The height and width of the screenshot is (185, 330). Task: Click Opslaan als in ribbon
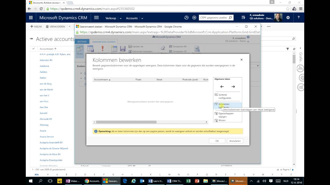[x=136, y=47]
